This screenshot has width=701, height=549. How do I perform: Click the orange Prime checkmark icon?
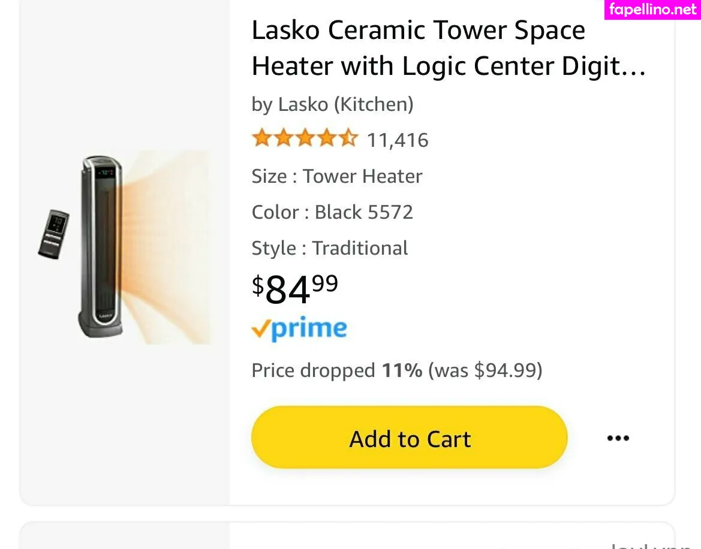click(x=260, y=328)
